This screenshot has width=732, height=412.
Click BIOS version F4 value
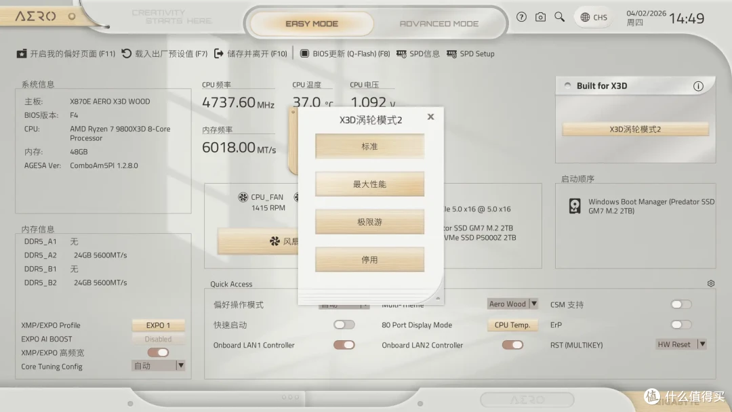coord(74,115)
